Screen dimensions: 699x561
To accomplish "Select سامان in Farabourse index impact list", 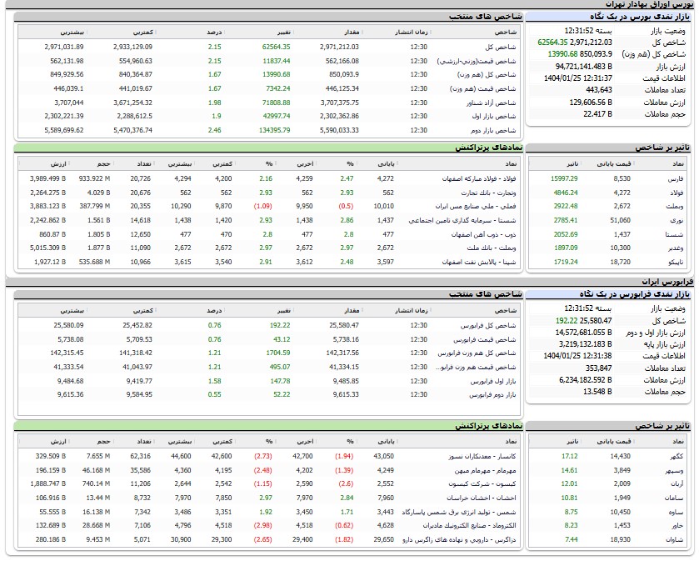I will pyautogui.click(x=676, y=498).
